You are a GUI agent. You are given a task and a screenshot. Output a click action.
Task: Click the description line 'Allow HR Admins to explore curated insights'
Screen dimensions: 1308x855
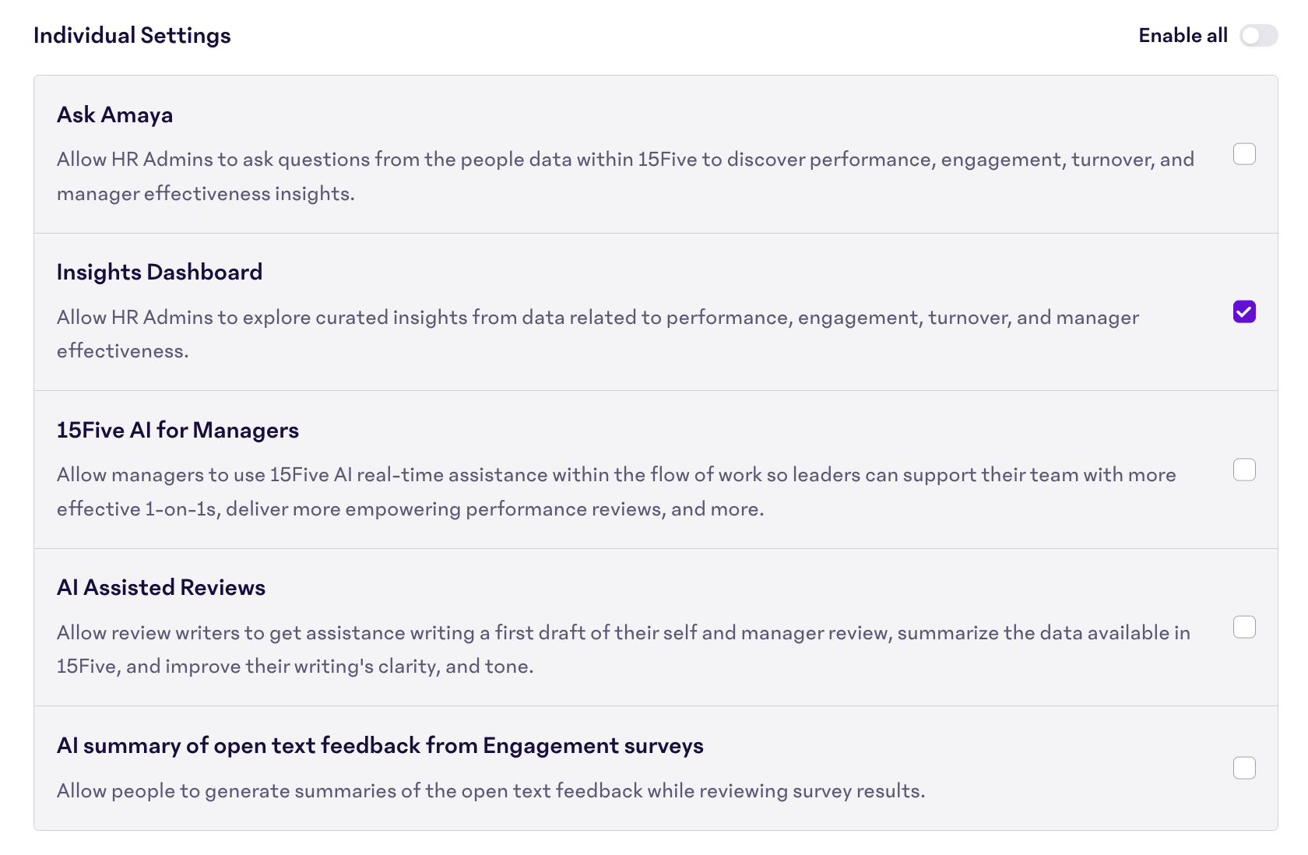[597, 318]
